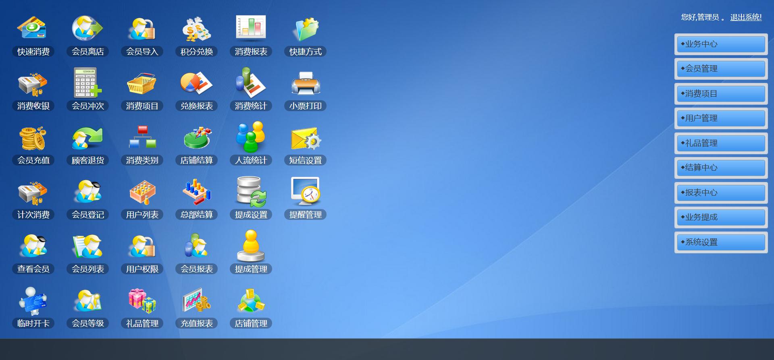Launch 会员冲次 calculator icon
The width and height of the screenshot is (774, 360).
tap(87, 83)
